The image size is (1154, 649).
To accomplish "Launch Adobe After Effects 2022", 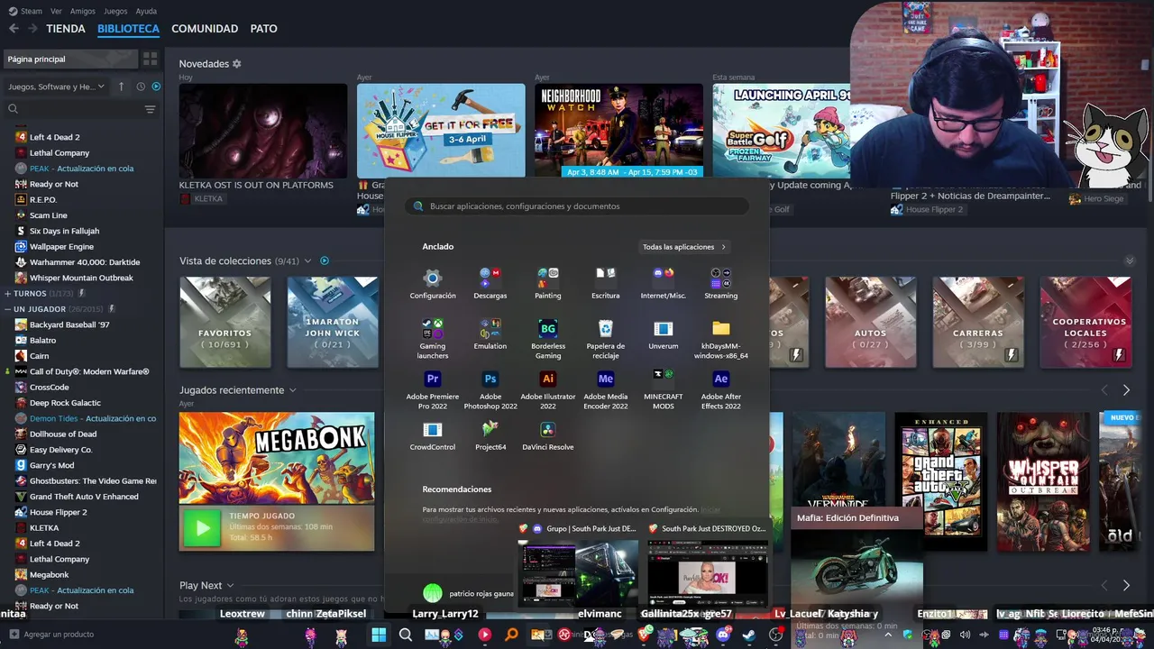I will click(720, 388).
